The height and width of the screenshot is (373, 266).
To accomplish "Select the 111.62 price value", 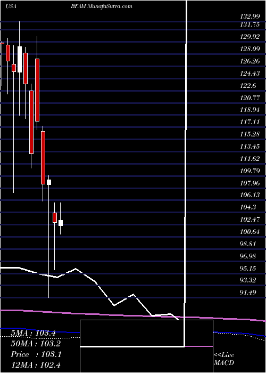I will pyautogui.click(x=250, y=159).
